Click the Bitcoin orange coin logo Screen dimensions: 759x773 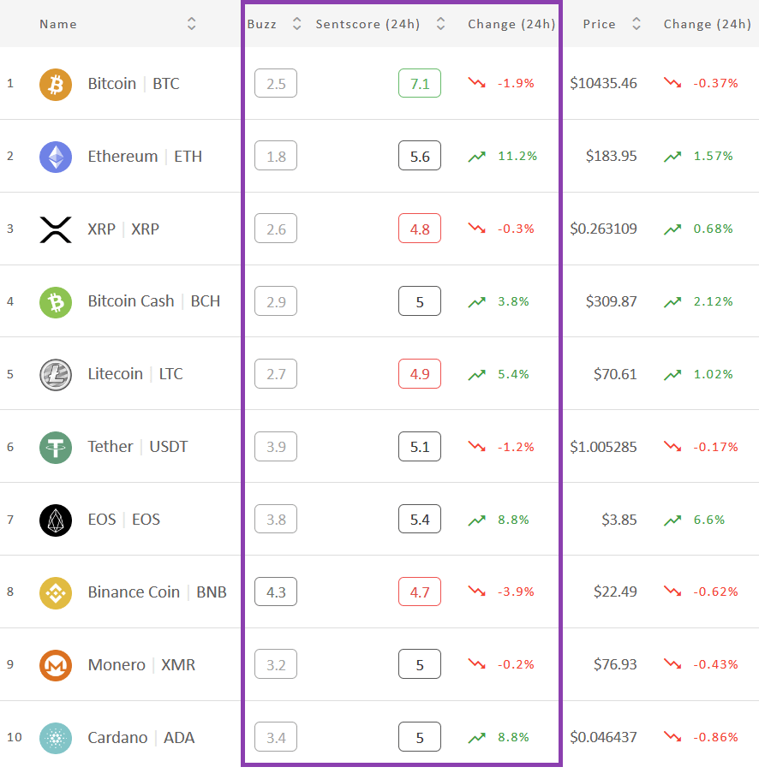point(56,84)
